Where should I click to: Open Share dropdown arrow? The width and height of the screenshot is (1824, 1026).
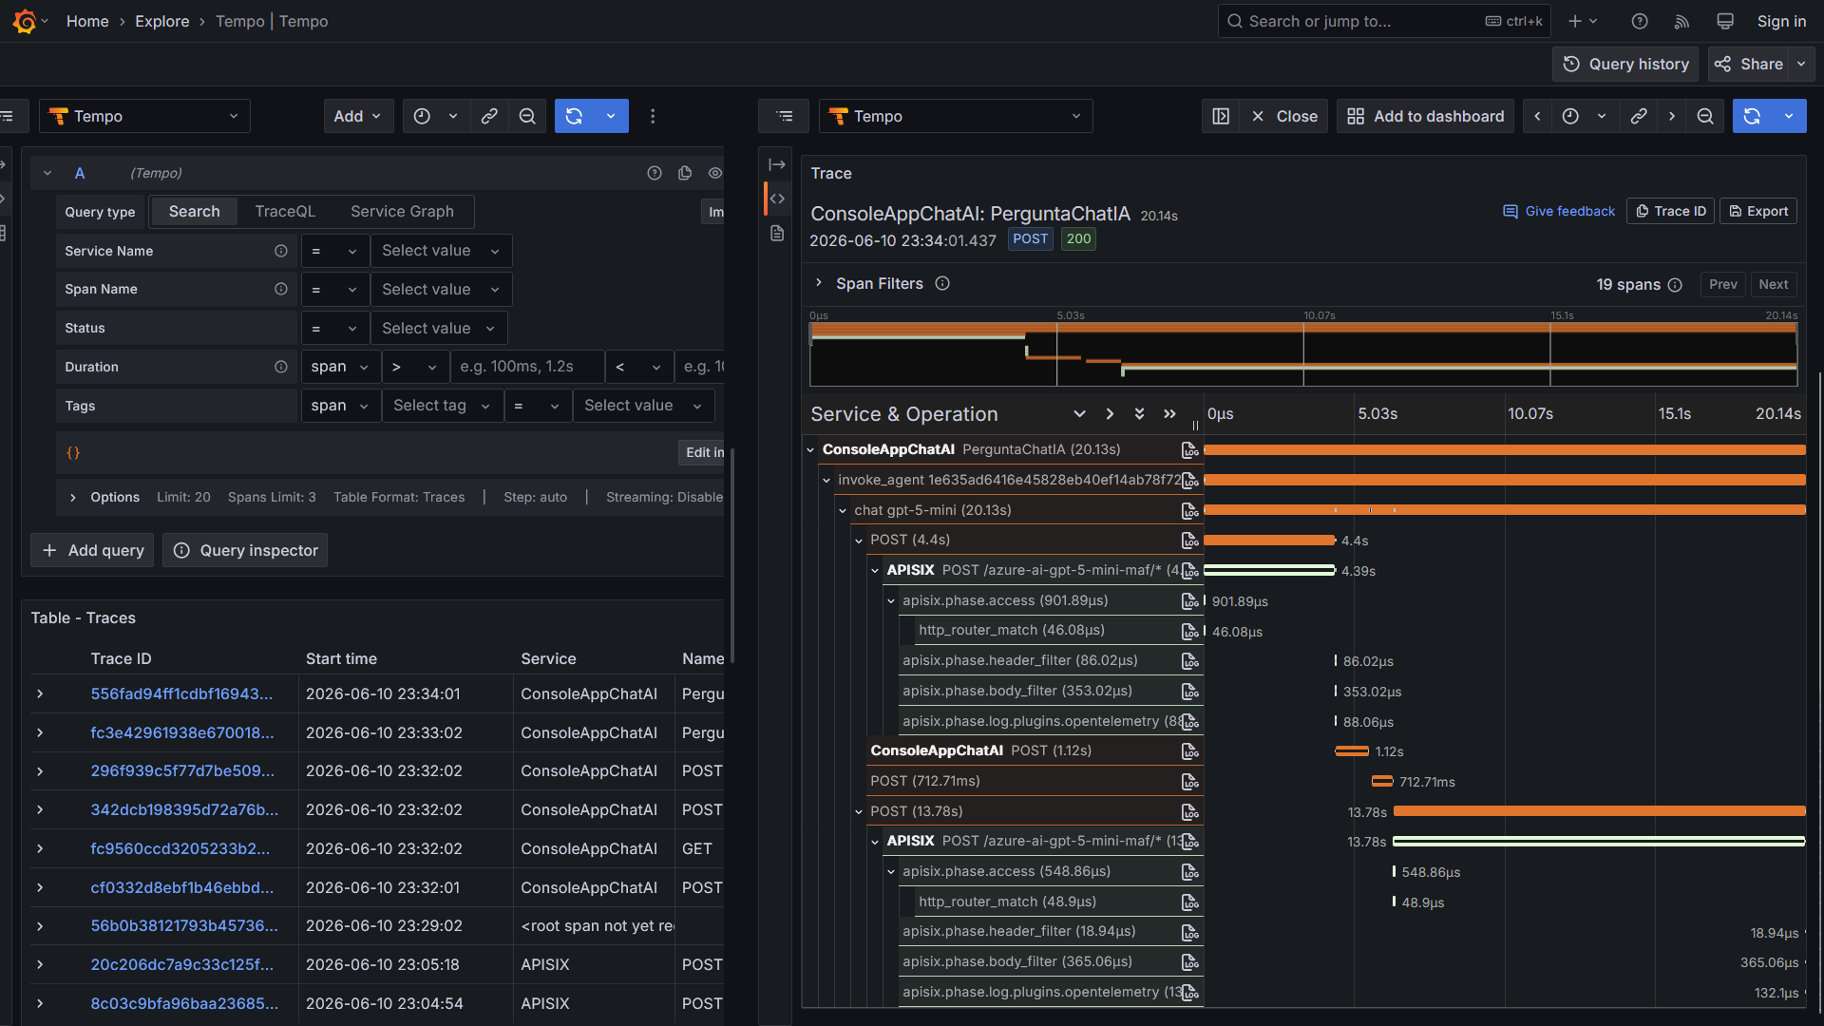1801,64
